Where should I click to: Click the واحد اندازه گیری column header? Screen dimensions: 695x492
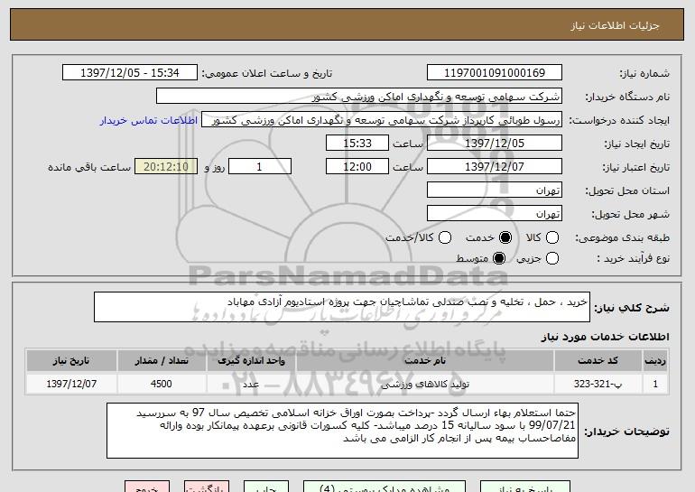pyautogui.click(x=251, y=361)
